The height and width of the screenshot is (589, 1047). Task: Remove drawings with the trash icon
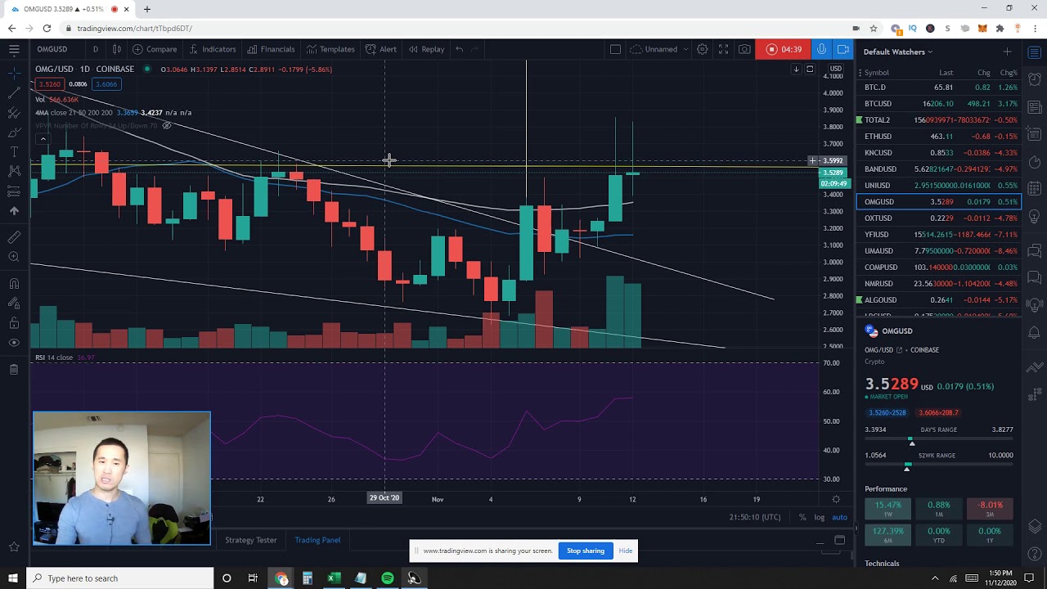[x=14, y=370]
